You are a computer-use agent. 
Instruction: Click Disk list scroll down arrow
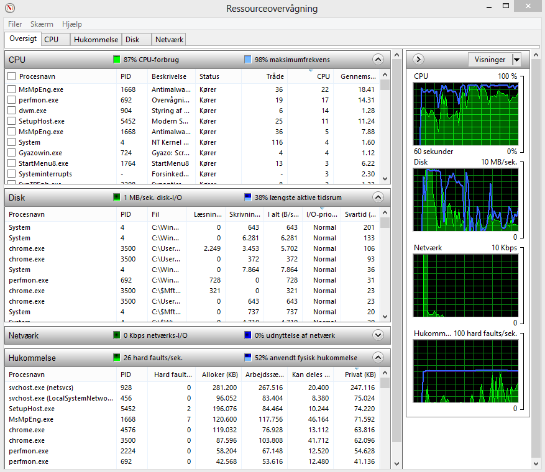tap(385, 317)
